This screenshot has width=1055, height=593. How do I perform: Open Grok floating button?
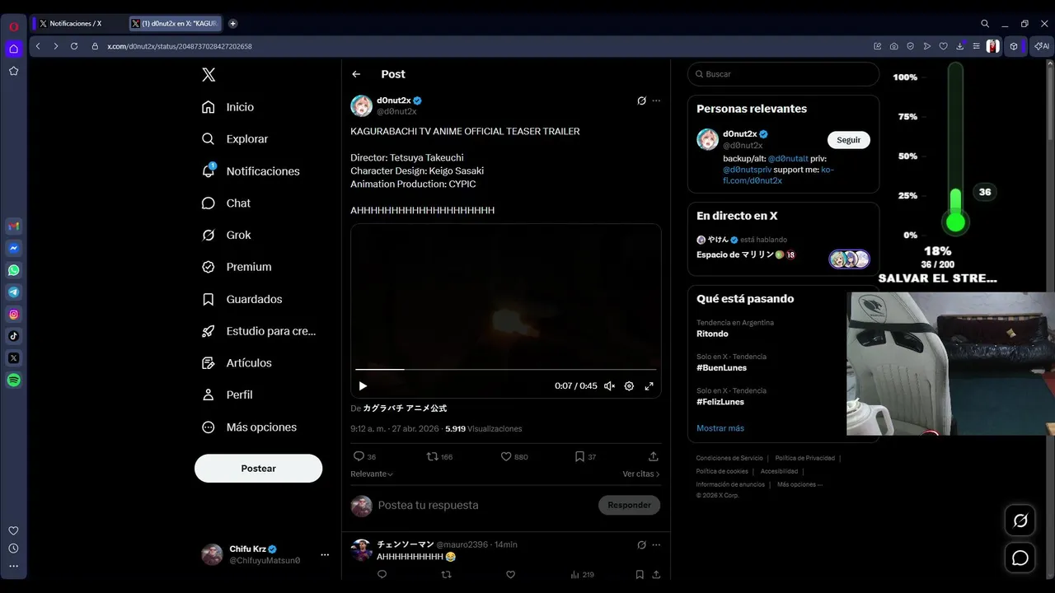(1020, 521)
